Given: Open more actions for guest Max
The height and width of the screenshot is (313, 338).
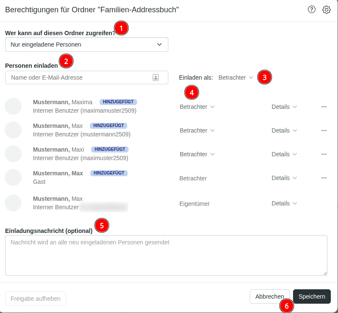Looking at the screenshot, I should click(324, 178).
